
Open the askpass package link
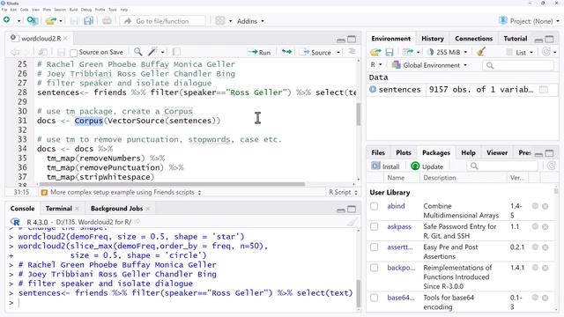pyautogui.click(x=398, y=227)
